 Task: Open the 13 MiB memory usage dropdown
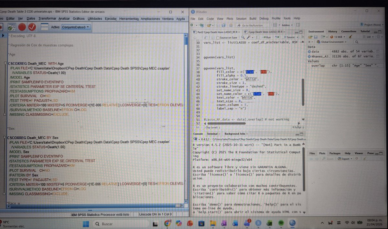pos(338,37)
